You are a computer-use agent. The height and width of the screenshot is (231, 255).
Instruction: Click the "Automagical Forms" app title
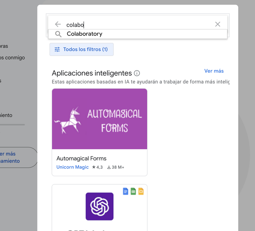click(81, 158)
